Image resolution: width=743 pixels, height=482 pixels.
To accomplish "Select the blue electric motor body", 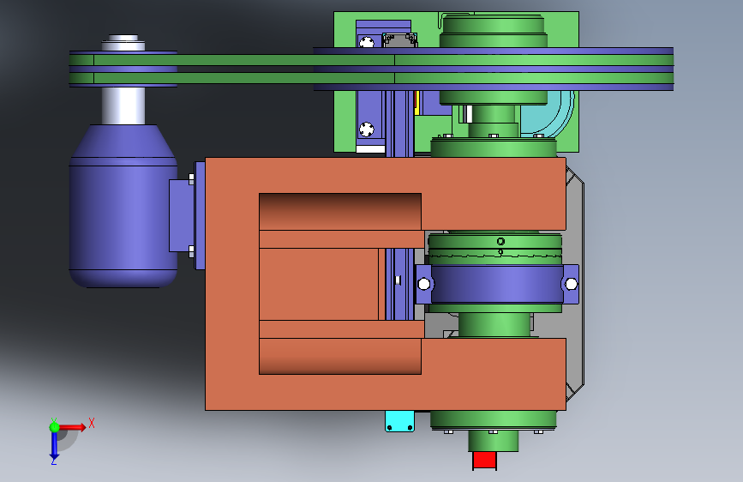I will click(x=123, y=207).
